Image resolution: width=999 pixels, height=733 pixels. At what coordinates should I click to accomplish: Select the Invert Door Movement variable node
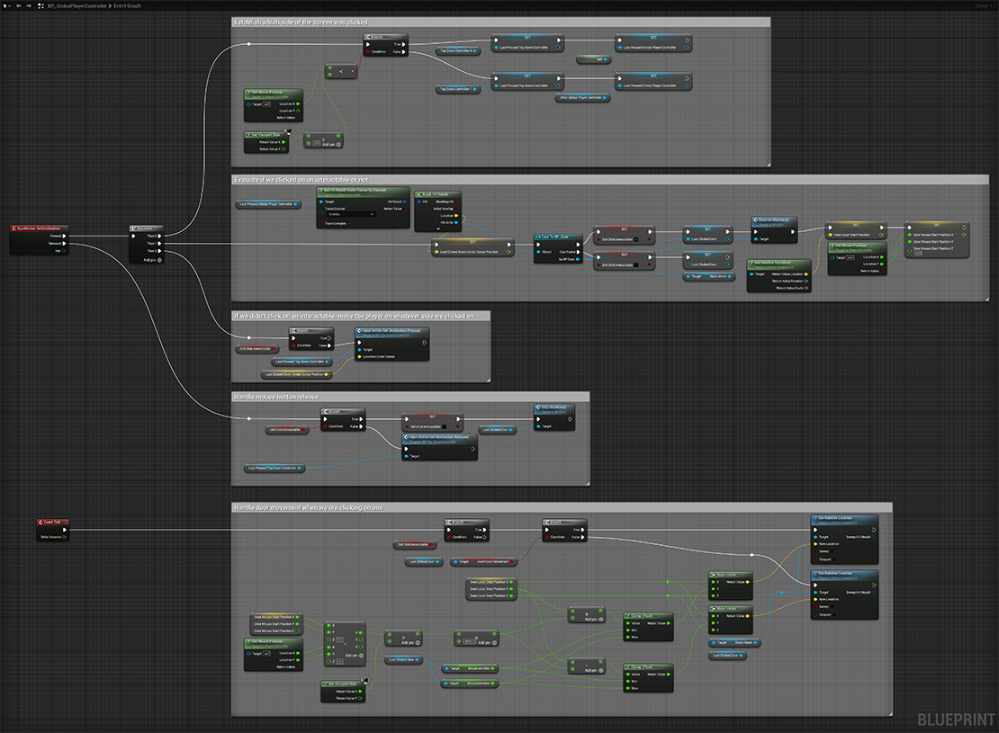pyautogui.click(x=484, y=562)
